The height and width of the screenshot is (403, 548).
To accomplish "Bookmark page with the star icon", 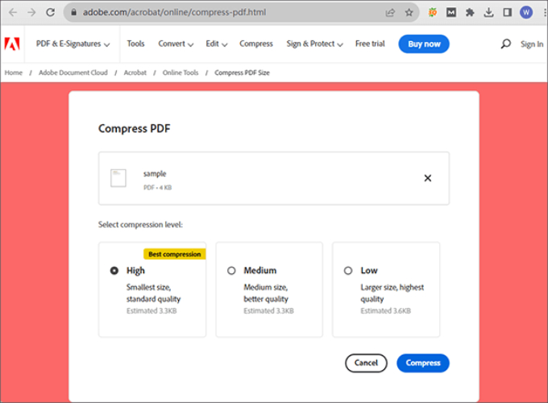I will pyautogui.click(x=409, y=13).
